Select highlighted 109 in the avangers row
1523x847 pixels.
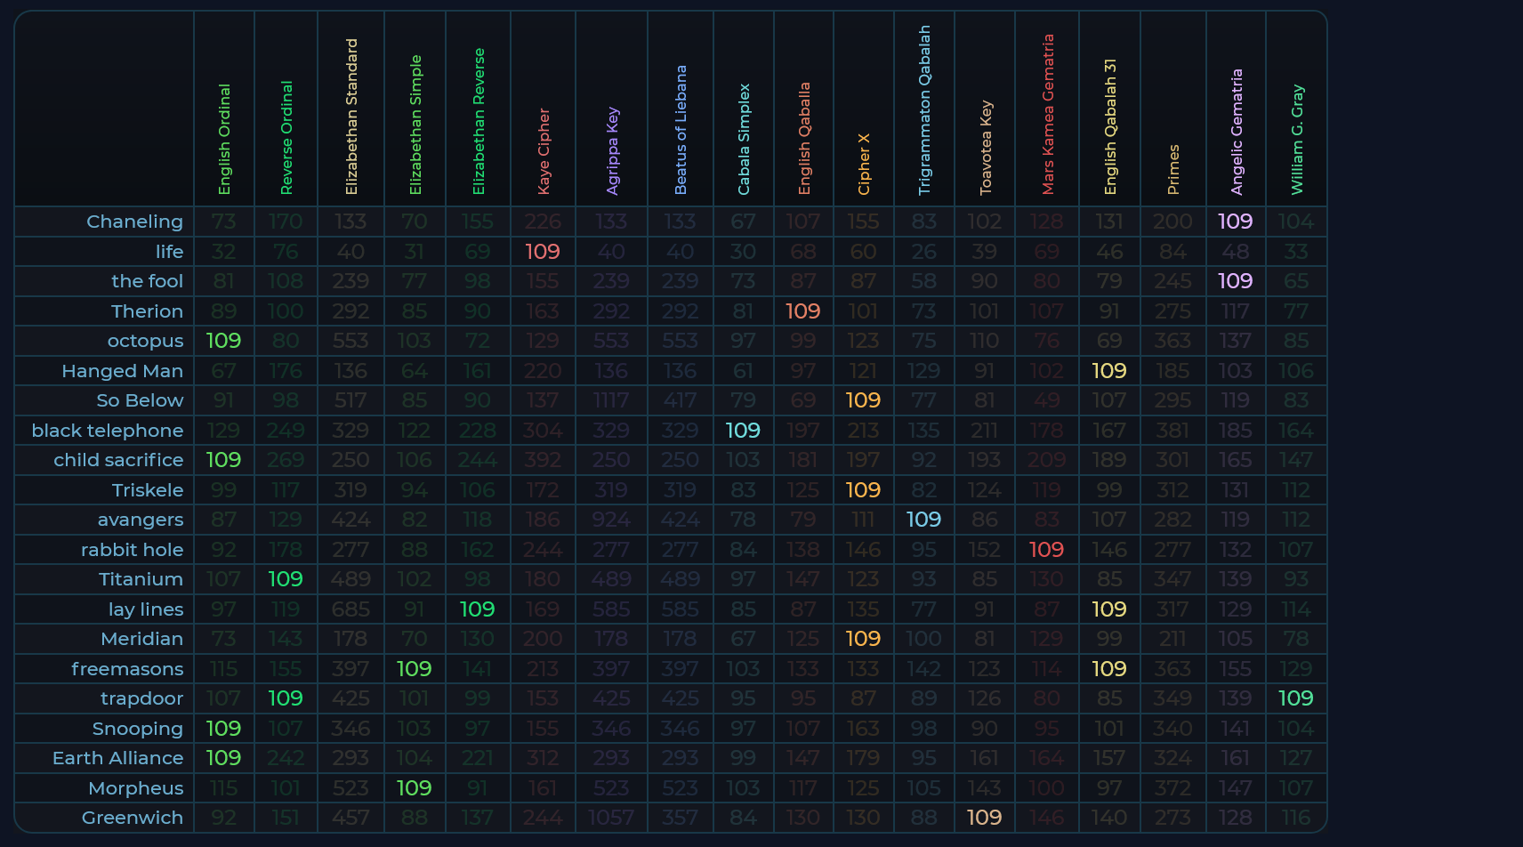(x=923, y=520)
